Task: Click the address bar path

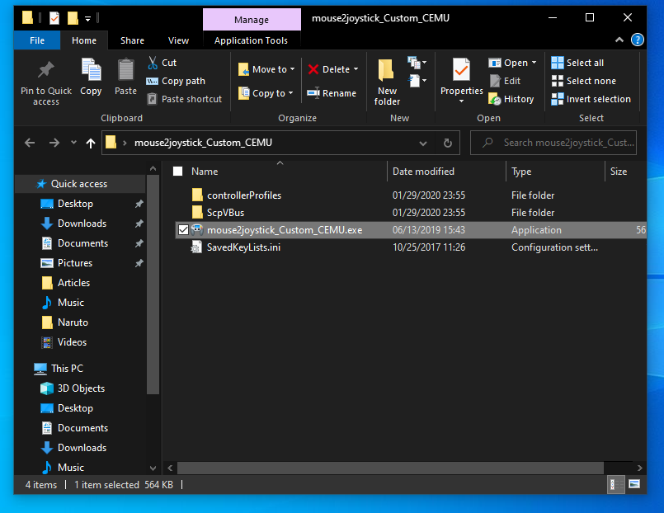Action: [203, 143]
